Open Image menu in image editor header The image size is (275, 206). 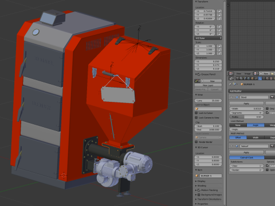tap(247, 73)
